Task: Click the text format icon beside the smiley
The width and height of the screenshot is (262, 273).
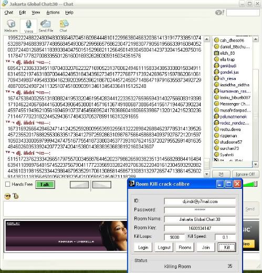Action: [x=16, y=196]
